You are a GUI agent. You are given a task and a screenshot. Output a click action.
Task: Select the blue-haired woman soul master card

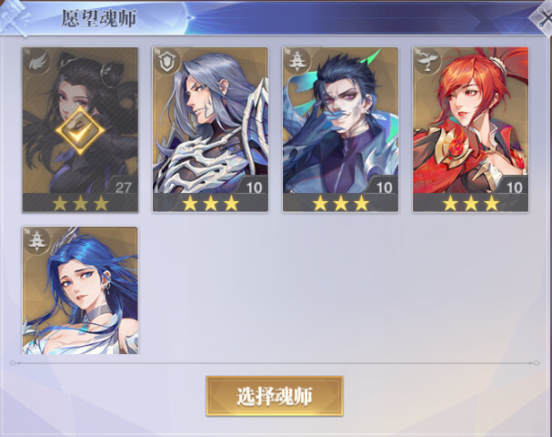(80, 290)
